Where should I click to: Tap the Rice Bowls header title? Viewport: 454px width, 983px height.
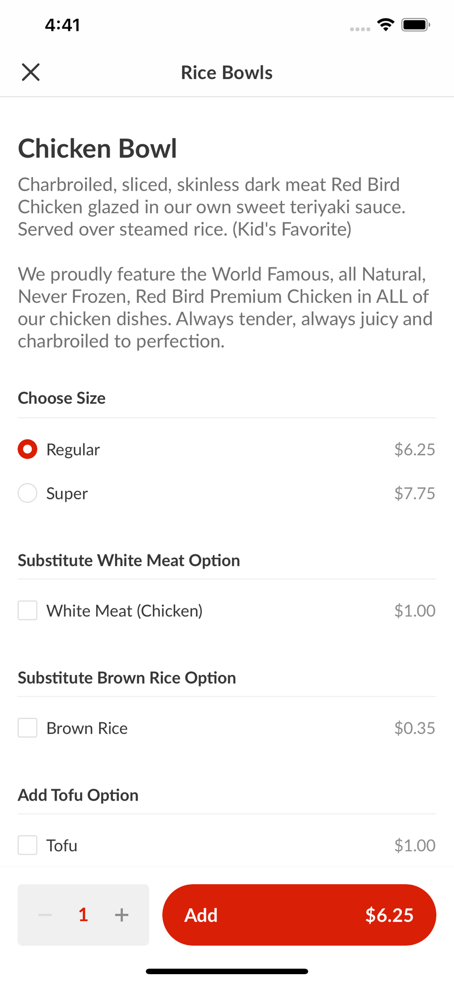(x=227, y=72)
